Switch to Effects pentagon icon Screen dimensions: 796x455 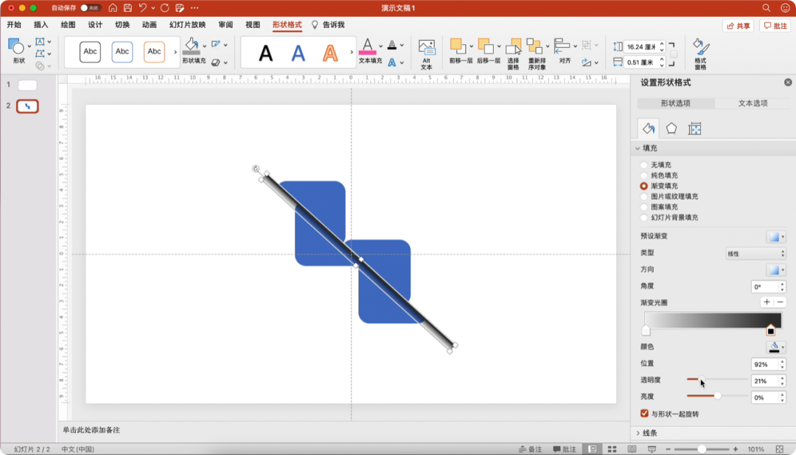click(x=671, y=128)
